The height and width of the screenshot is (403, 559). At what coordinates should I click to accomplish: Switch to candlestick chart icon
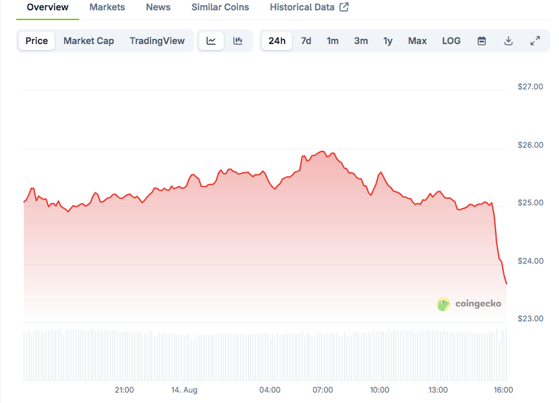pos(238,41)
